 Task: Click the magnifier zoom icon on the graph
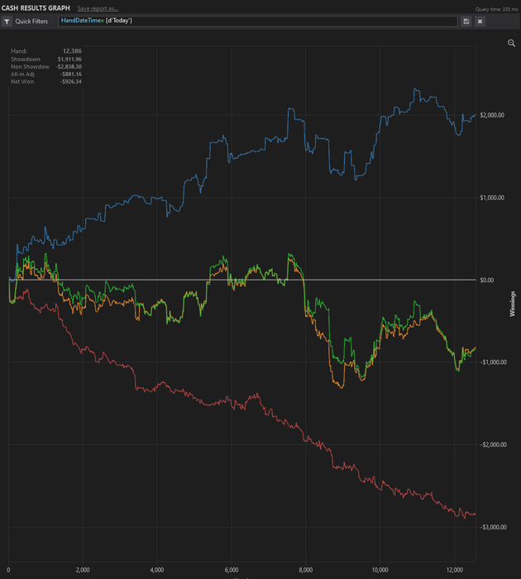(x=511, y=43)
